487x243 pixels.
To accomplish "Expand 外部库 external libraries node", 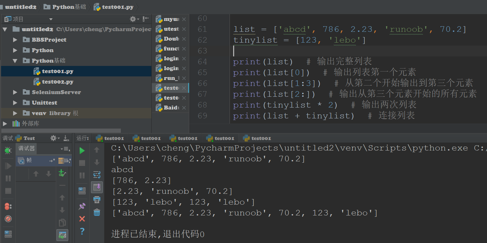I will point(5,124).
